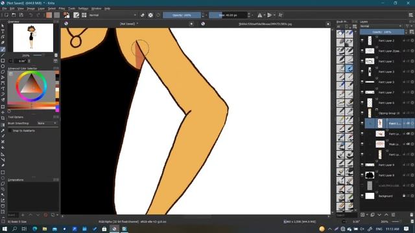The image size is (415, 233).
Task: Open the layer filter dropdown icon
Action: (x=408, y=26)
